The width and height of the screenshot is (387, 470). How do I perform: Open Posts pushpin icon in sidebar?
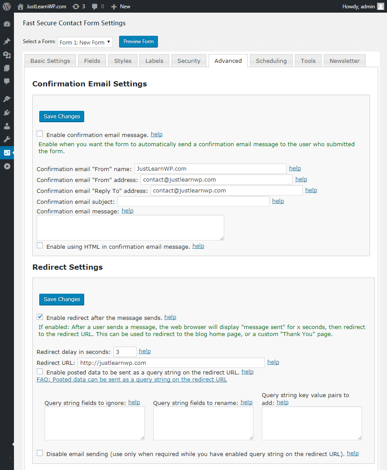coord(7,41)
